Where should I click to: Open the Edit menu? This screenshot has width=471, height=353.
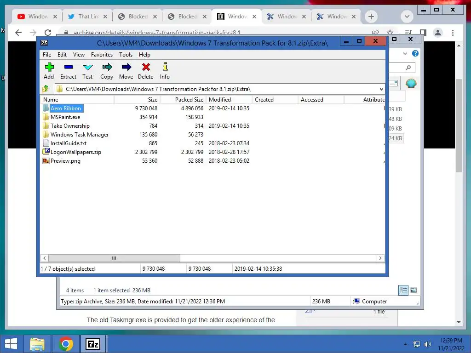pos(62,55)
